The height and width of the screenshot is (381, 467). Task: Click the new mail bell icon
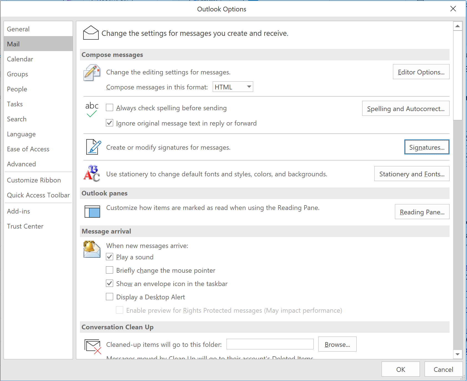click(92, 249)
